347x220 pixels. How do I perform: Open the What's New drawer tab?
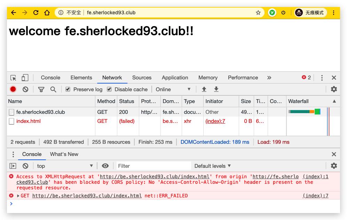tap(64, 154)
